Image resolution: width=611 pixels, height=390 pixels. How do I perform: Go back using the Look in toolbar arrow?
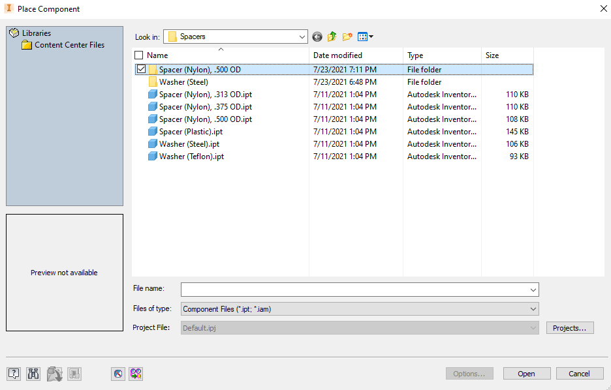coord(317,37)
